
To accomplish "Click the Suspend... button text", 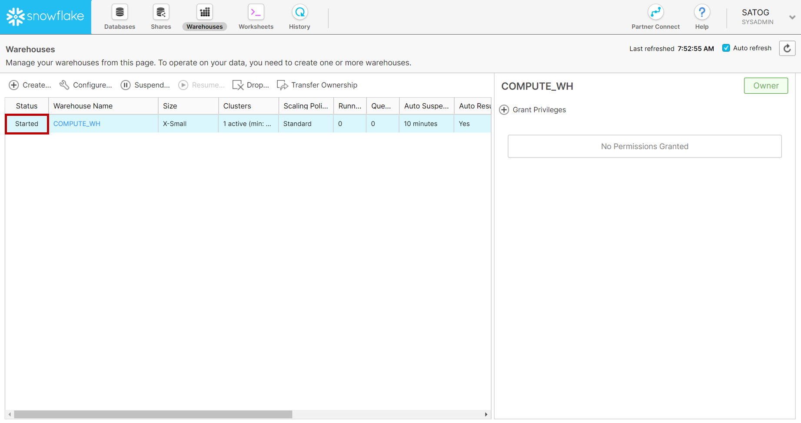I will pos(152,85).
